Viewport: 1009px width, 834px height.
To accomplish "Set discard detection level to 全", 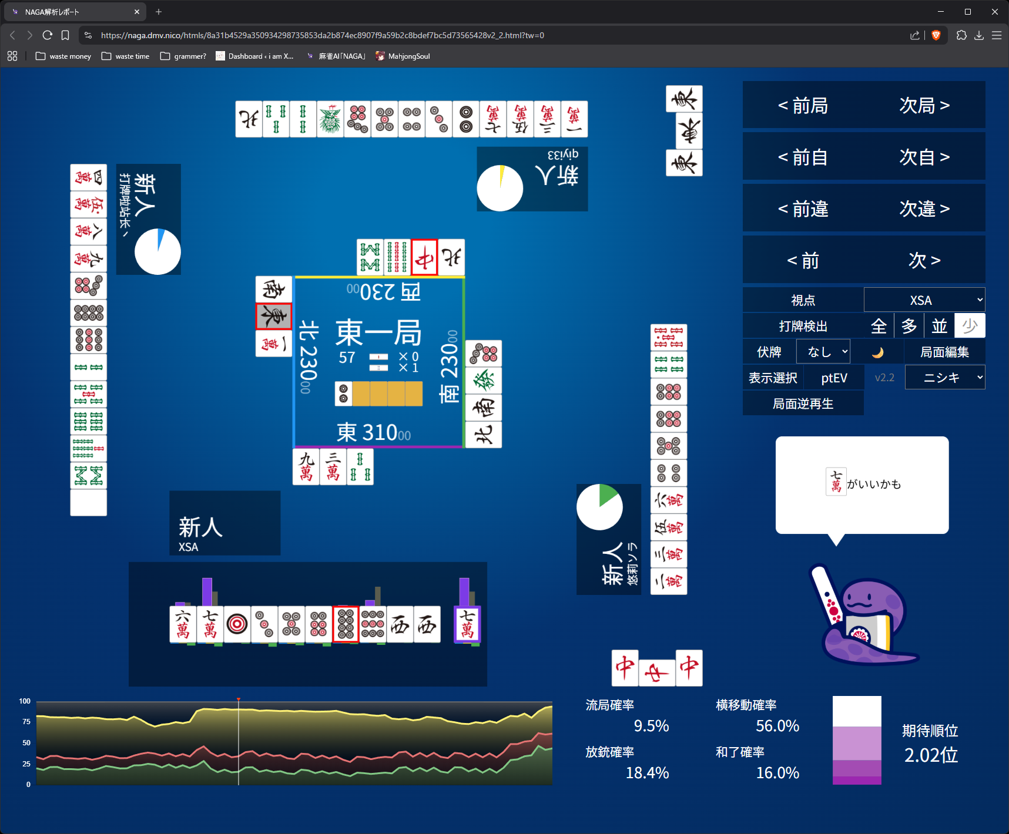I will pyautogui.click(x=879, y=326).
